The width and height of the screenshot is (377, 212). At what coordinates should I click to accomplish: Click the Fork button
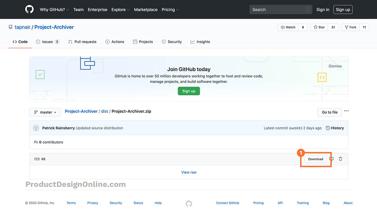pyautogui.click(x=350, y=27)
